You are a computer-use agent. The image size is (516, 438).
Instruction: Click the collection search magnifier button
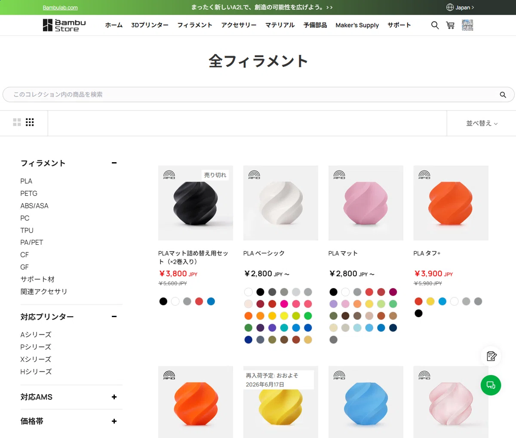(503, 95)
